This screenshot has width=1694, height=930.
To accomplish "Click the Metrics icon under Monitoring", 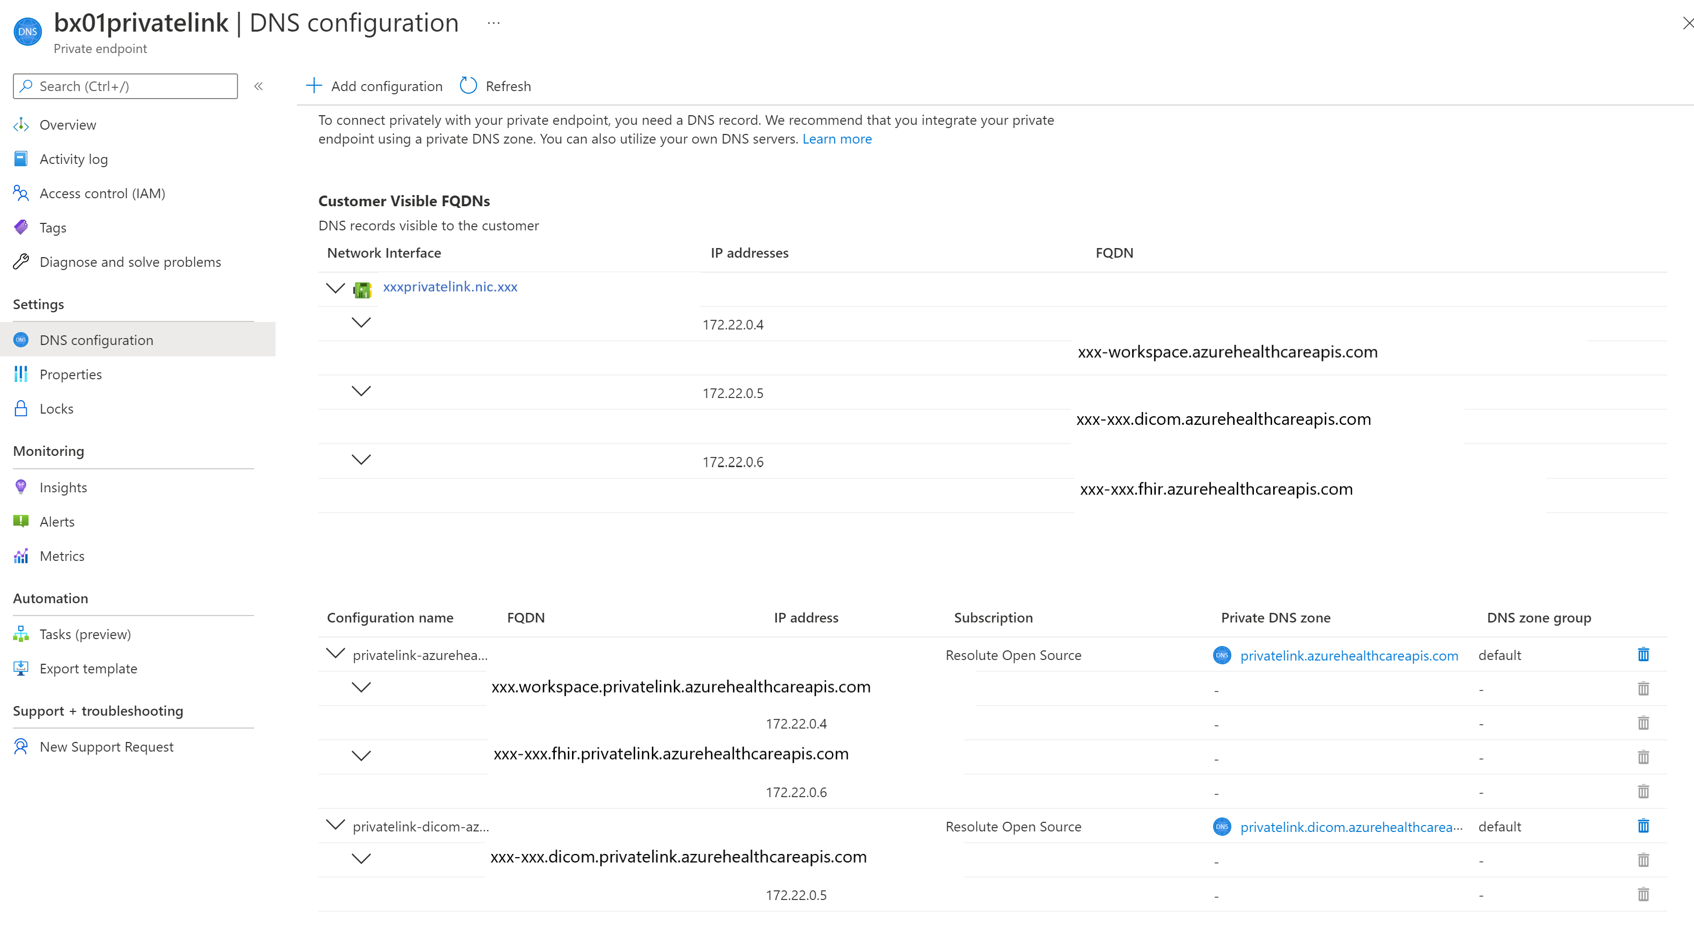I will (x=20, y=556).
